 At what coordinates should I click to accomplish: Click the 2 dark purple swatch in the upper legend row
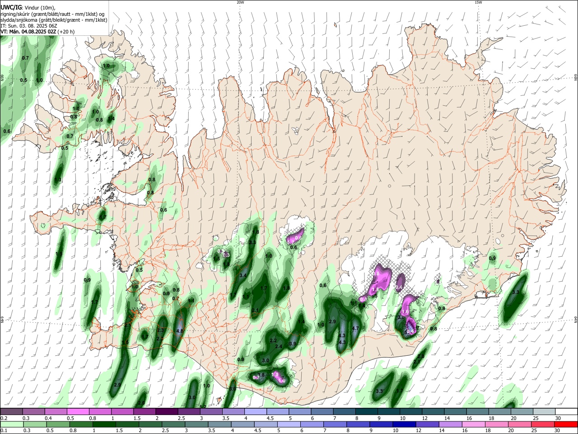pyautogui.click(x=166, y=412)
